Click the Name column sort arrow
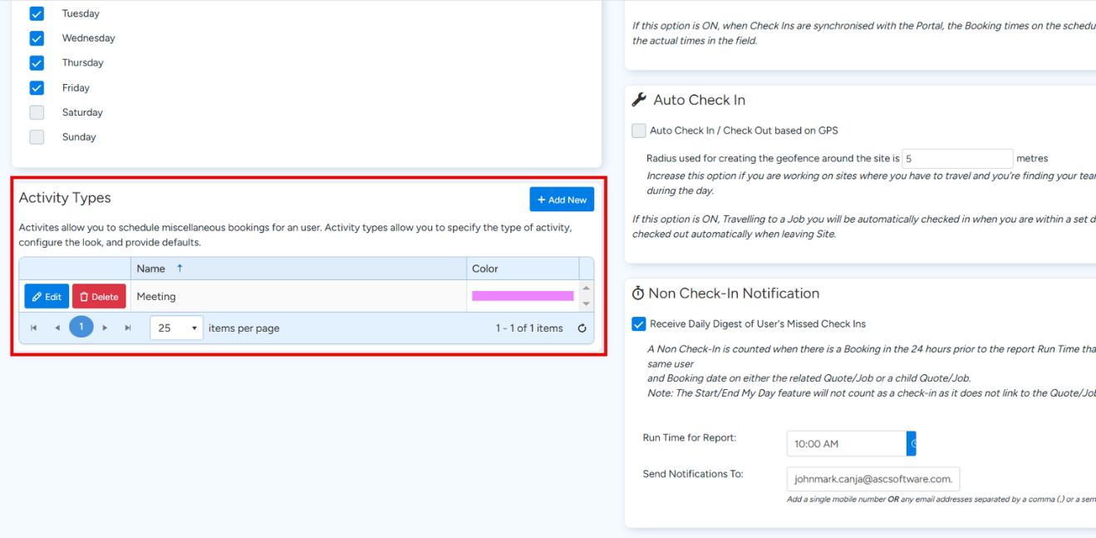 179,269
